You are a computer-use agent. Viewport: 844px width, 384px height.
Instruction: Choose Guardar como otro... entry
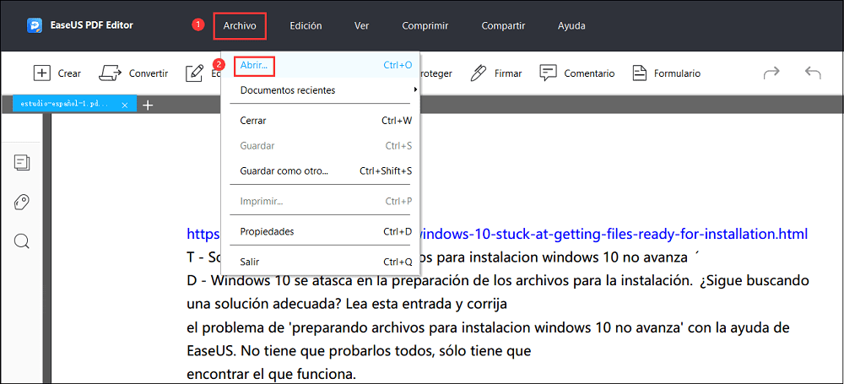click(321, 171)
